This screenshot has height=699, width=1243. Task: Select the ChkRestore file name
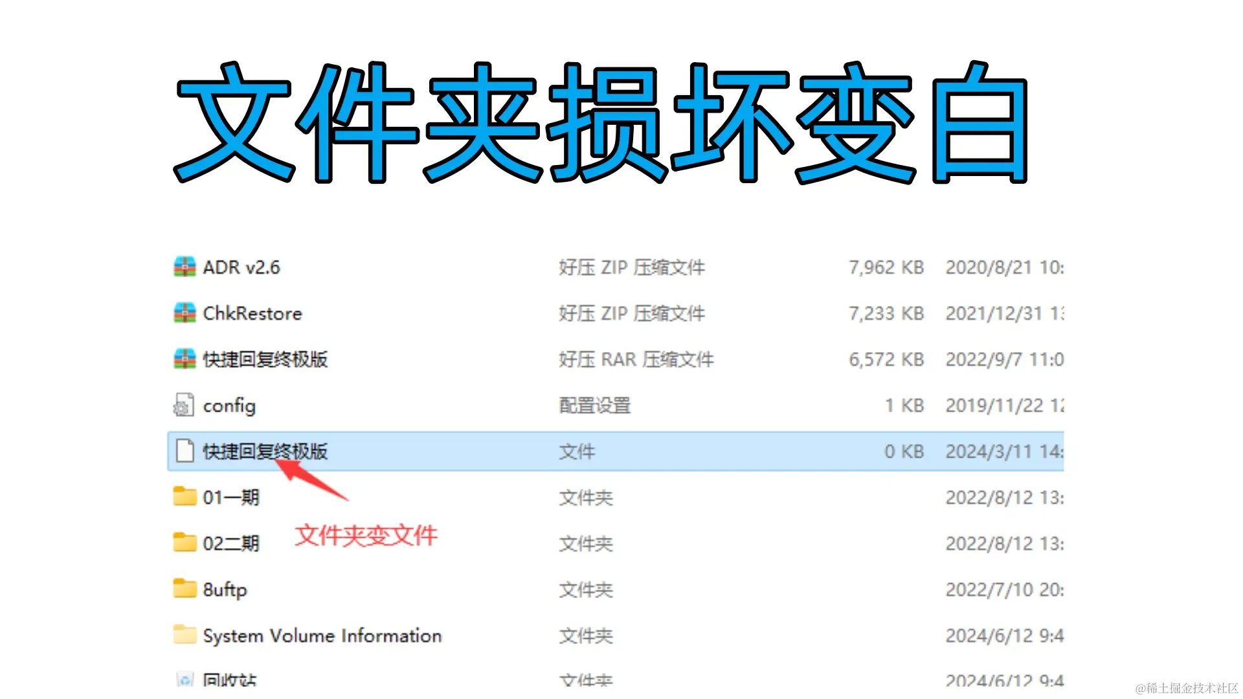[x=252, y=313]
